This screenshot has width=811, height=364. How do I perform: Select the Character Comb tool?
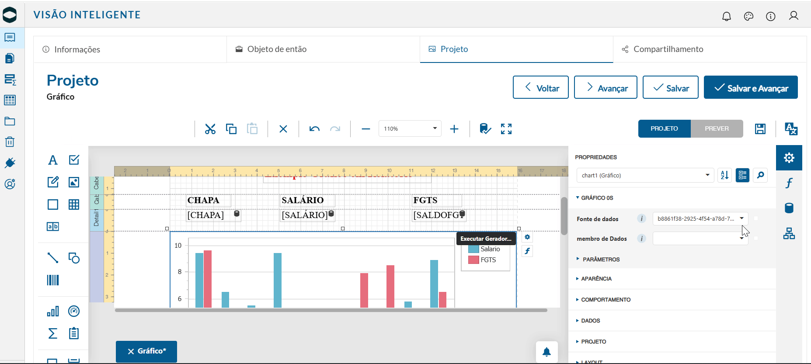click(53, 226)
